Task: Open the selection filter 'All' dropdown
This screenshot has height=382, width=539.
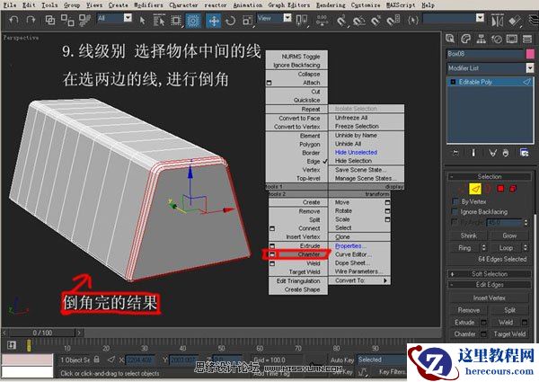Action: click(128, 18)
